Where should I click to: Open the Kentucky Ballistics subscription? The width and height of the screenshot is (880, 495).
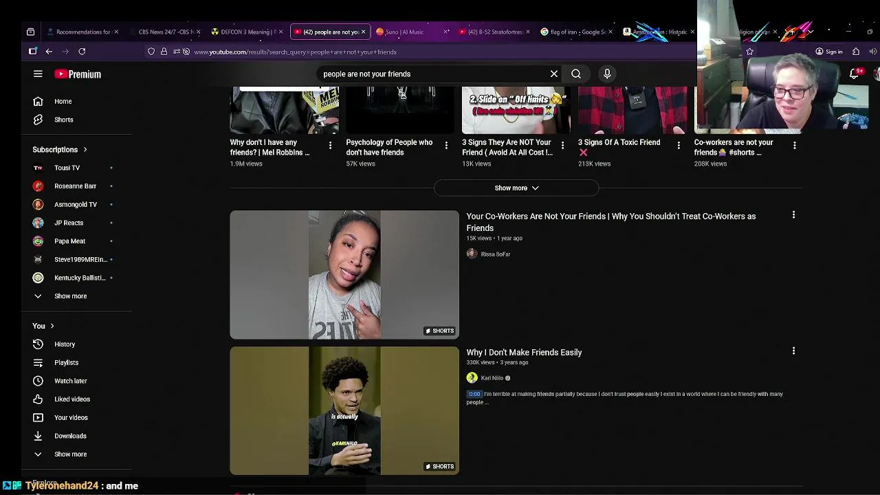point(80,278)
